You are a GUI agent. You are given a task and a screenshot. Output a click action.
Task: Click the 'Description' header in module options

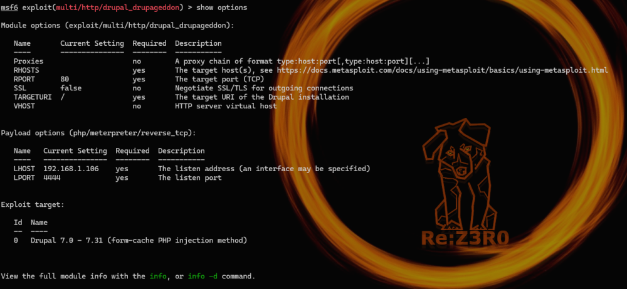[x=198, y=43]
